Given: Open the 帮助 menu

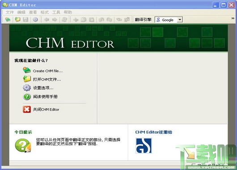Looking at the screenshot, I should point(68,12).
